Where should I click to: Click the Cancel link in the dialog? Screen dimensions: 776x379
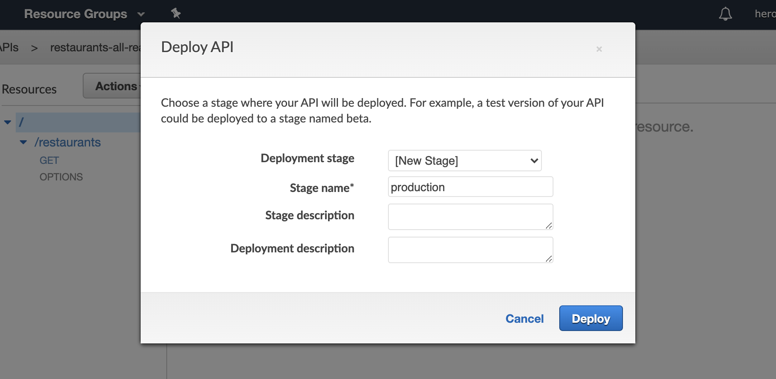(524, 318)
